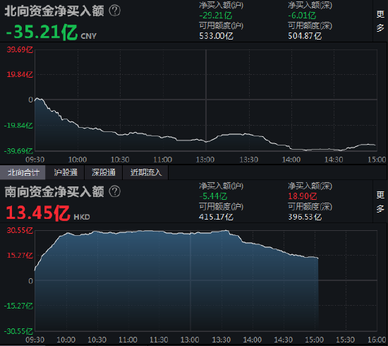Click the -35.21亿 northbound net value
388x346 pixels.
point(42,32)
